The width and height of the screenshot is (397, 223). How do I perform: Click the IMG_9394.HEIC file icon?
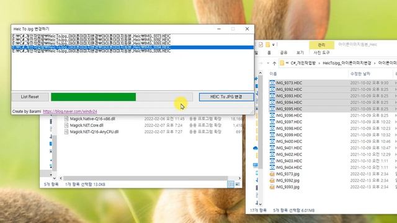point(272,102)
